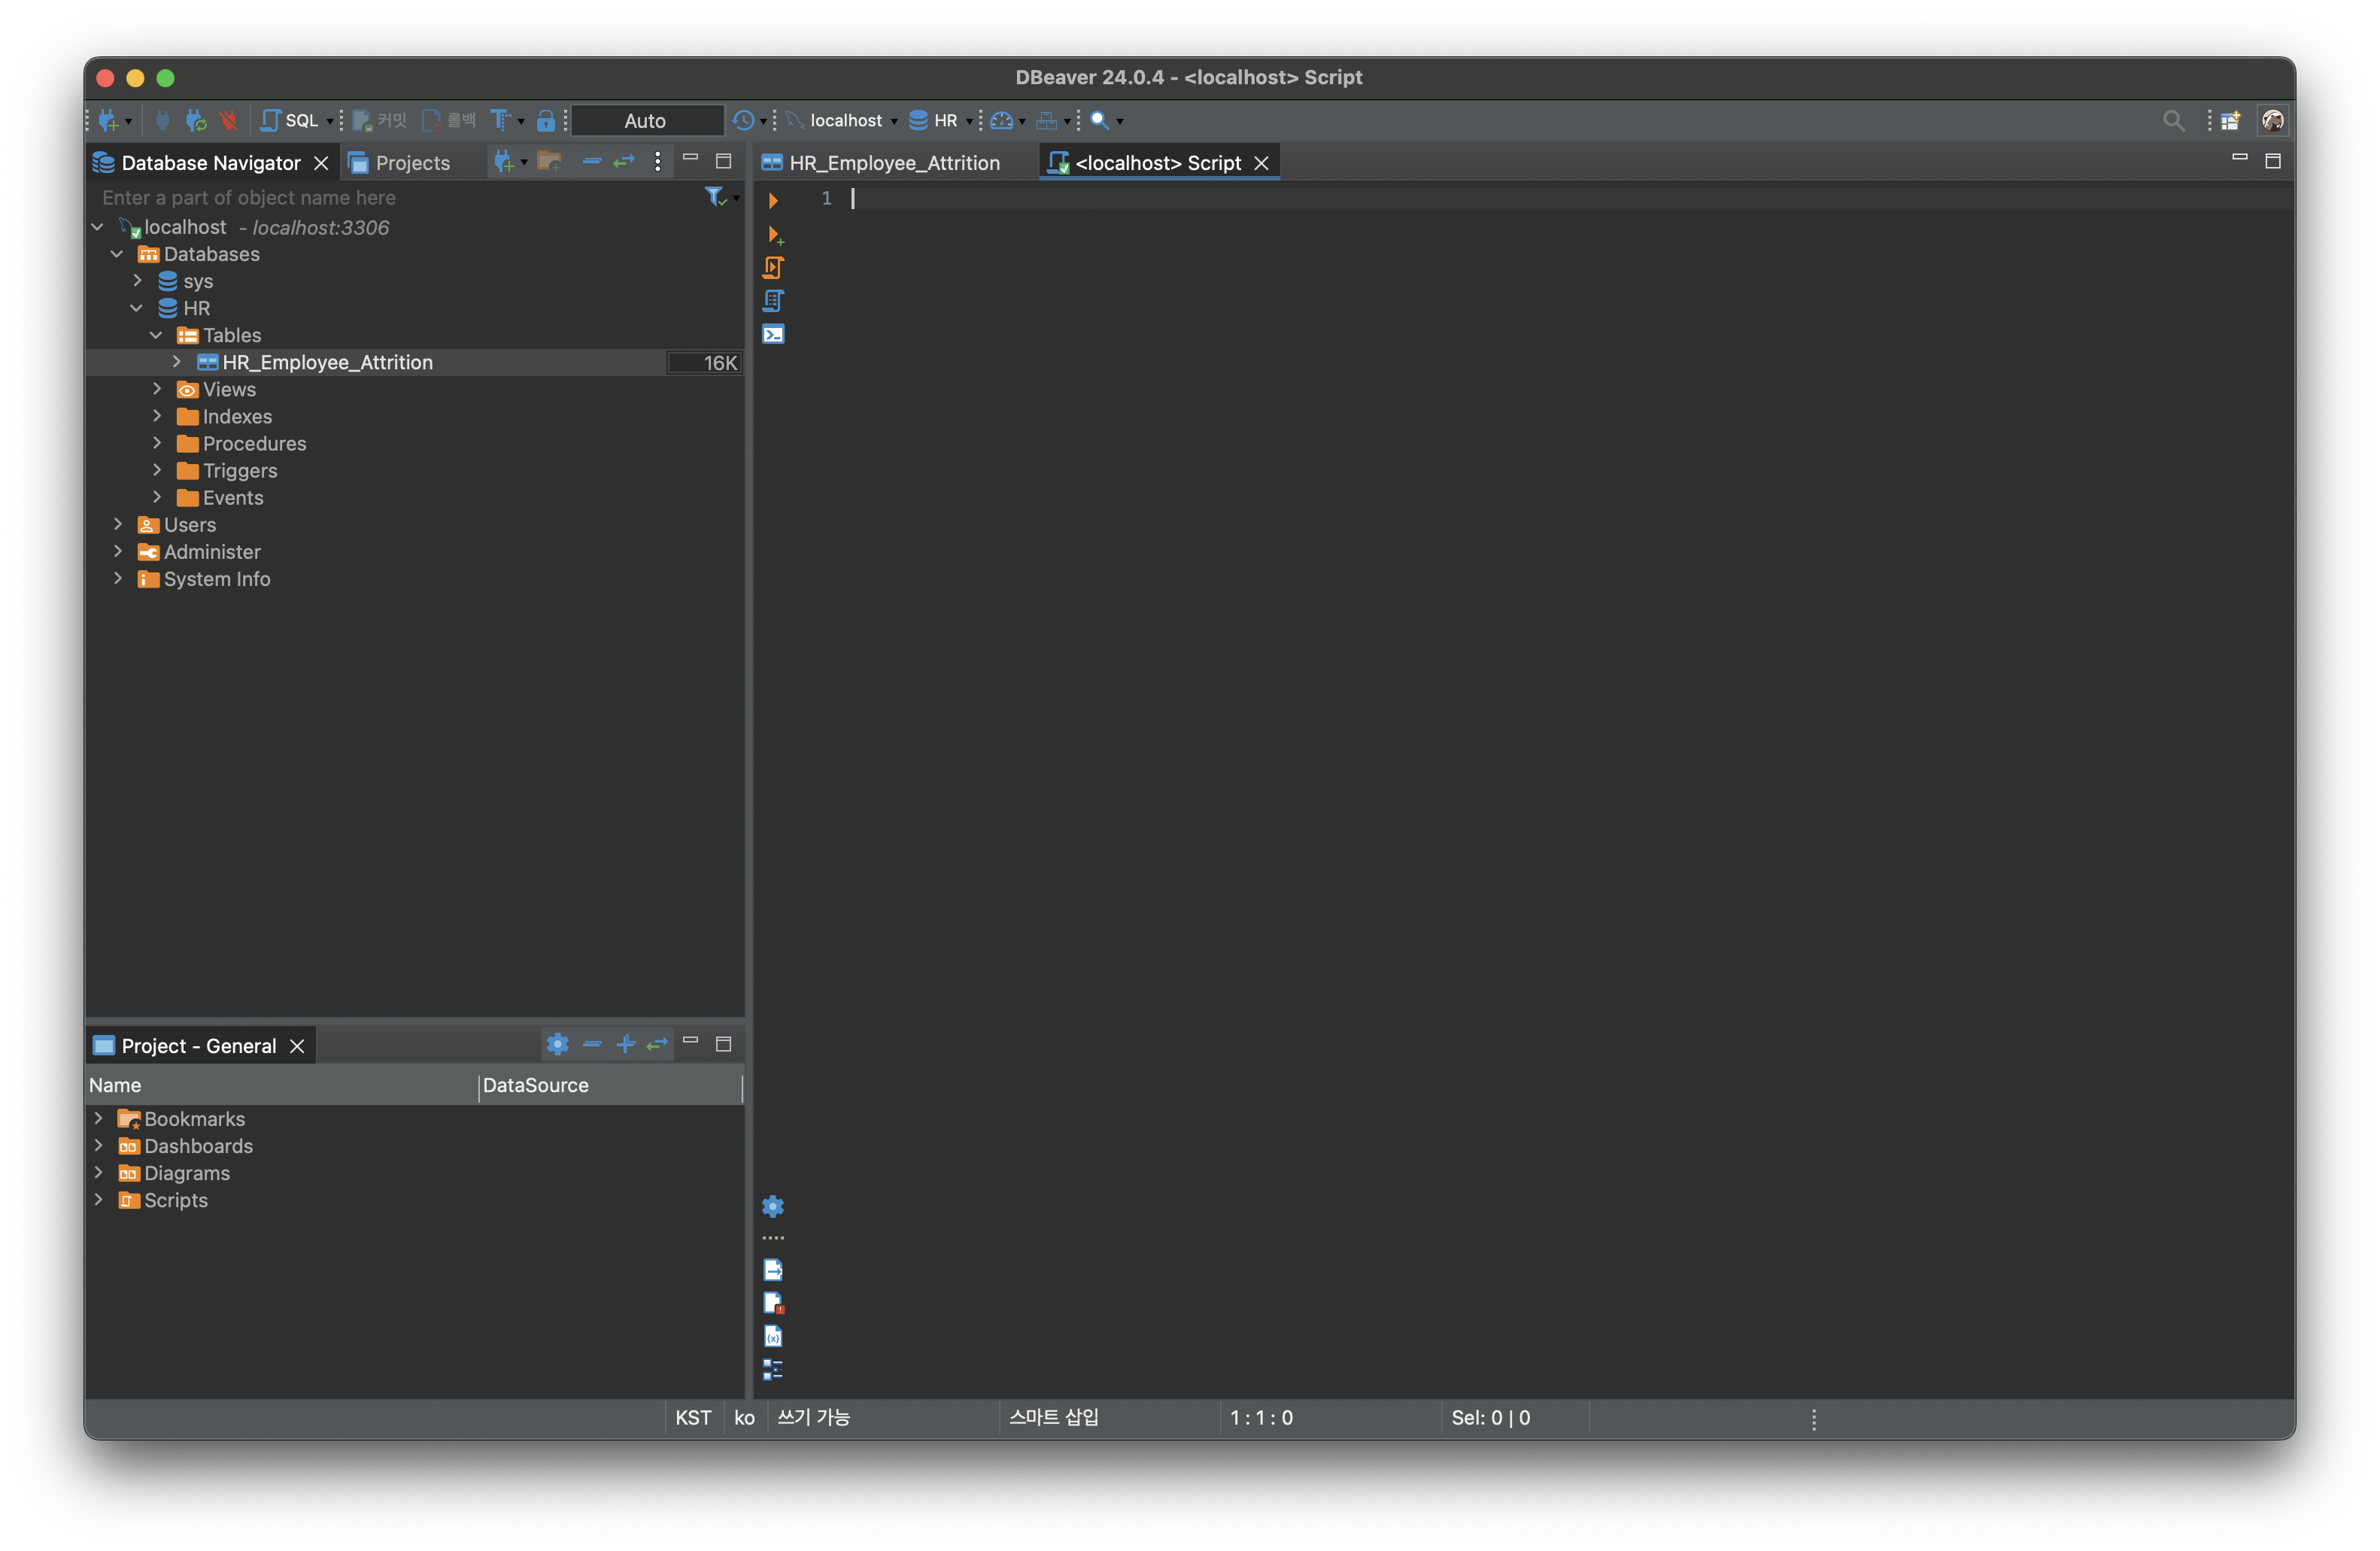2380x1551 pixels.
Task: Open the Dashboard gauge icon in toolbar
Action: point(1001,121)
